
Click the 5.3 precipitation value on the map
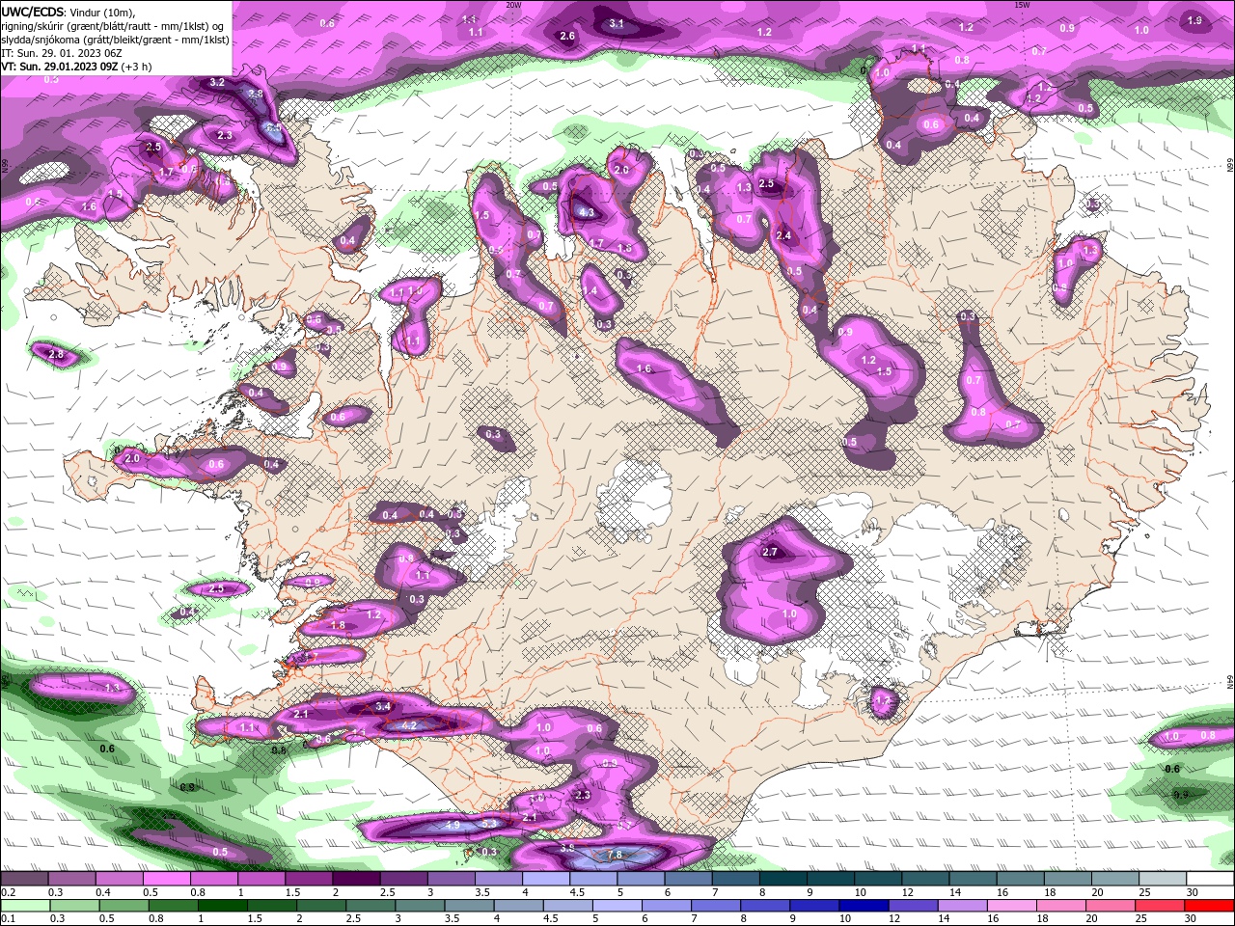(x=489, y=824)
